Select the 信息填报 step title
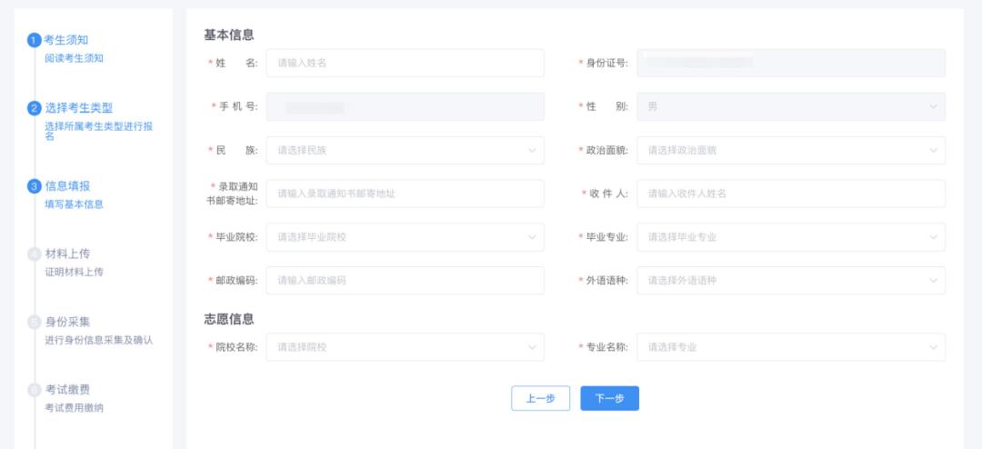Viewport: 982px width, 449px height. (67, 186)
